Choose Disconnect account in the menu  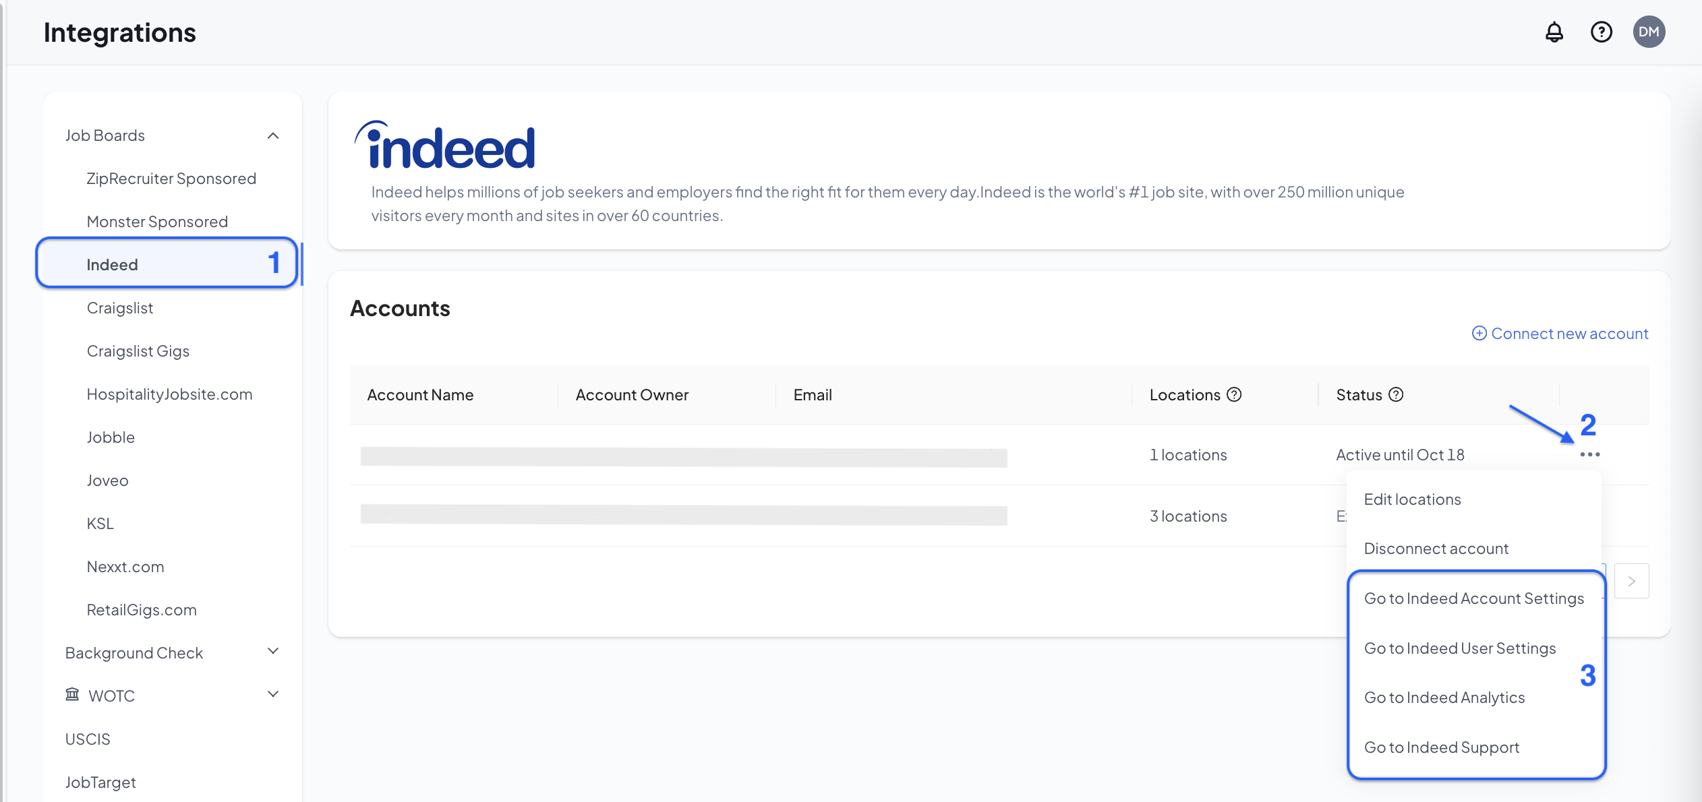(x=1436, y=549)
